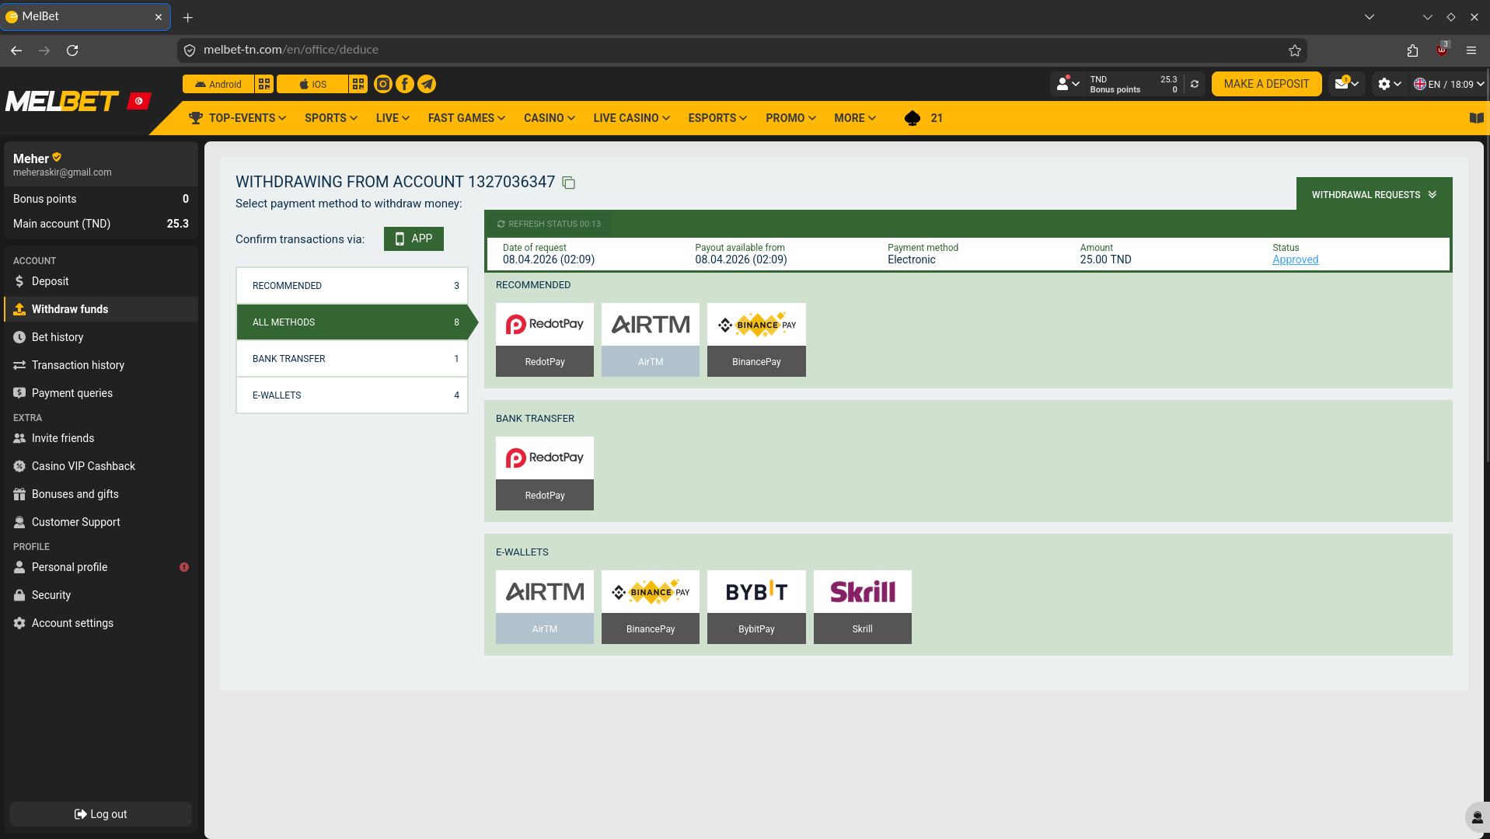The width and height of the screenshot is (1490, 839).
Task: Switch to the RECOMMENDED methods tab
Action: click(x=352, y=286)
